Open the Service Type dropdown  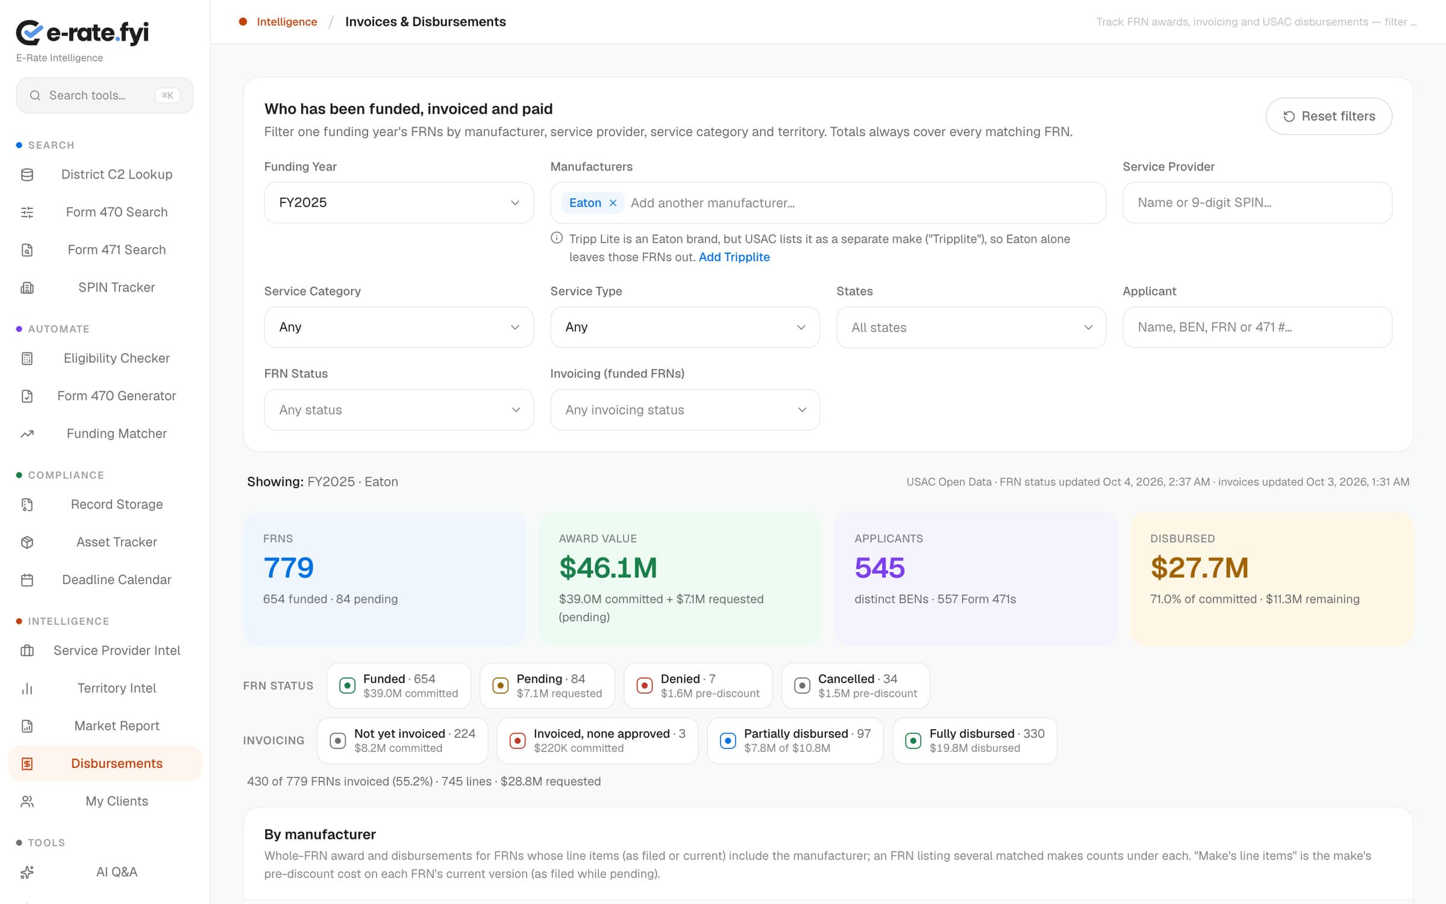tap(685, 327)
